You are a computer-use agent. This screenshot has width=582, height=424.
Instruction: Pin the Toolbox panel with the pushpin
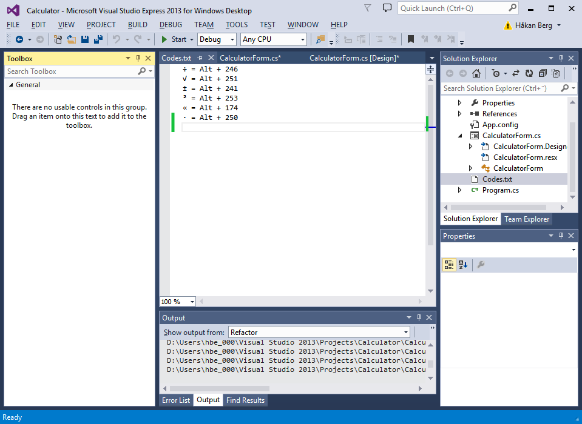138,58
